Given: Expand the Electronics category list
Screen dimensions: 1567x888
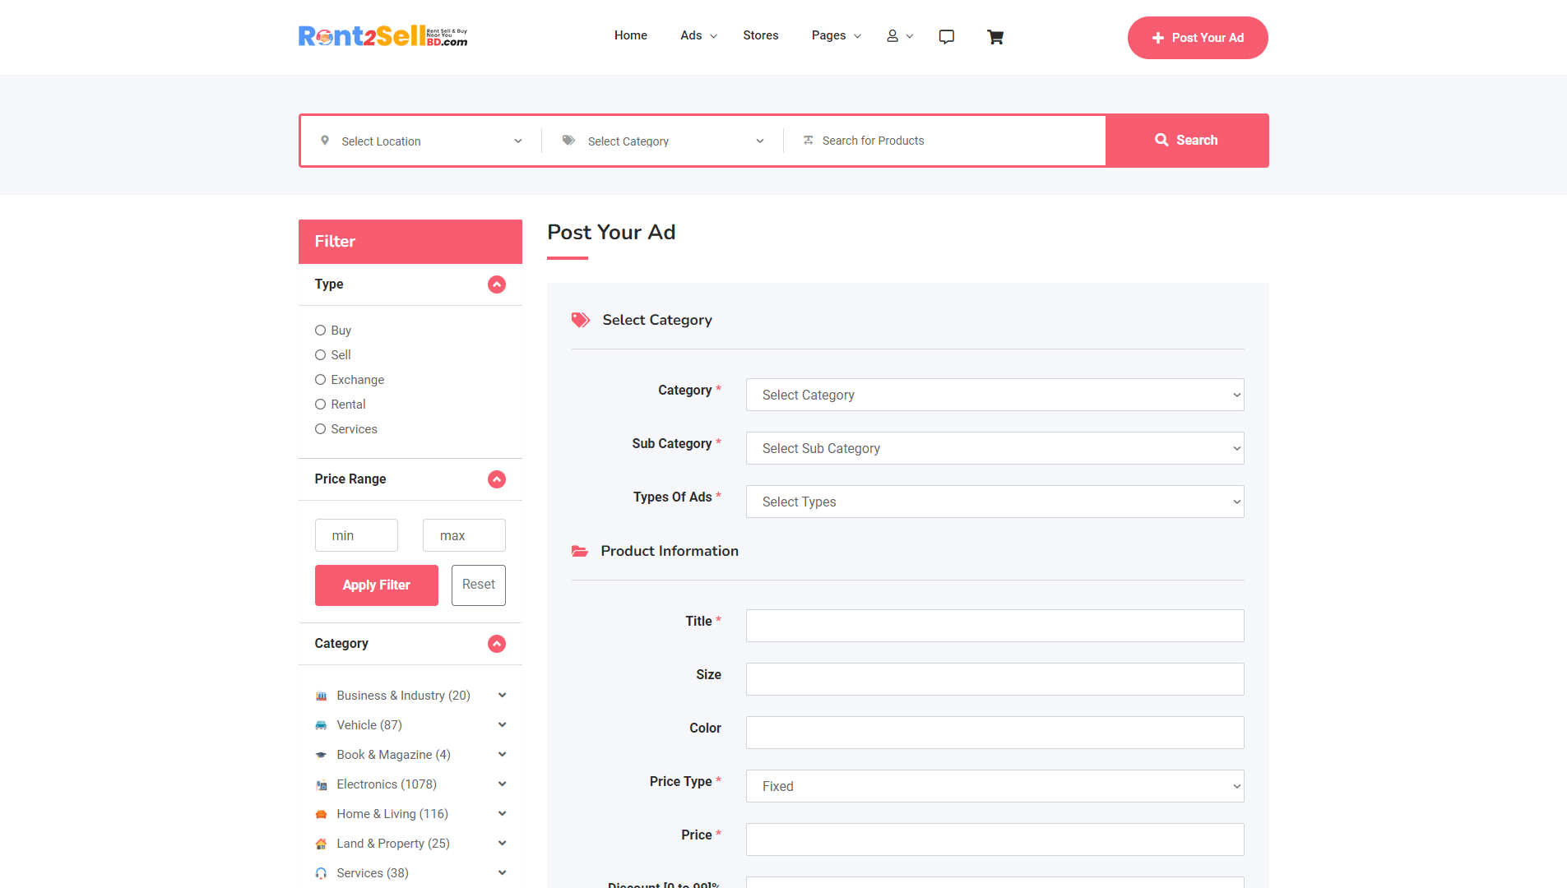Looking at the screenshot, I should [x=502, y=784].
